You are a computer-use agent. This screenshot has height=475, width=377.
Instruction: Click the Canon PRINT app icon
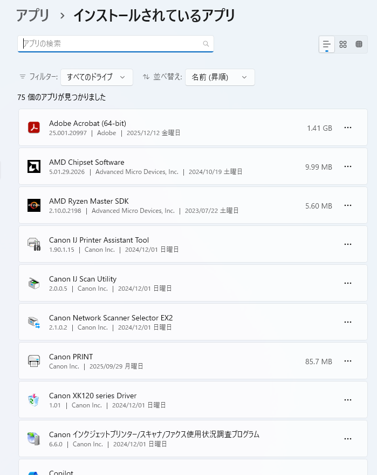point(34,361)
